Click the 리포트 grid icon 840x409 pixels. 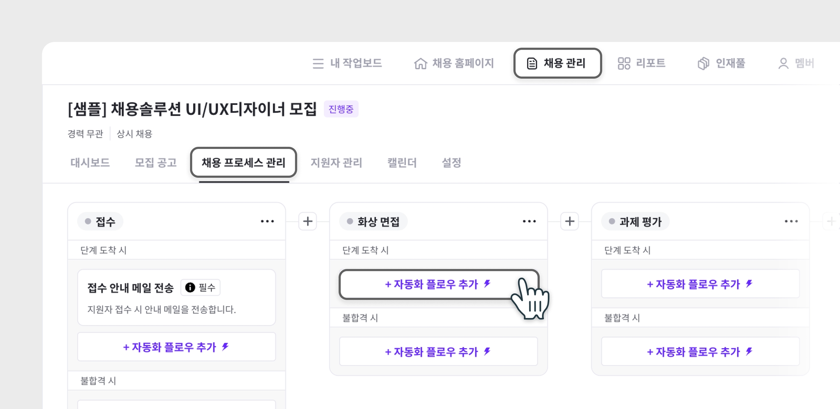[x=624, y=63]
